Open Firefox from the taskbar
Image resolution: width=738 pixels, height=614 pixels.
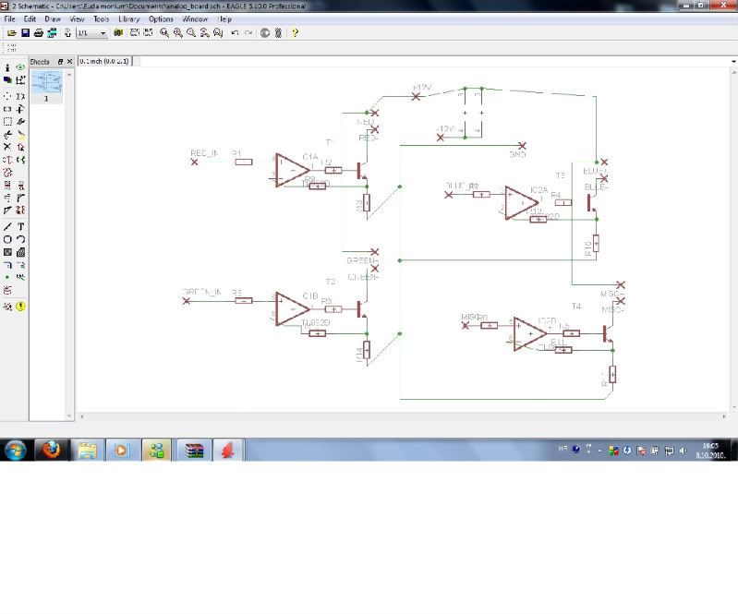click(52, 450)
